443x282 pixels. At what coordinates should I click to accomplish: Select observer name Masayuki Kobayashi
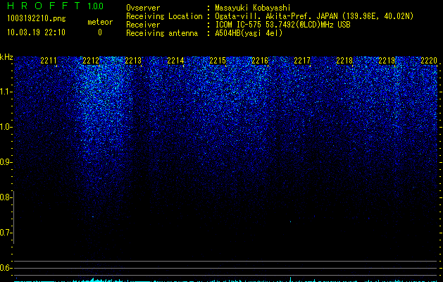point(253,8)
